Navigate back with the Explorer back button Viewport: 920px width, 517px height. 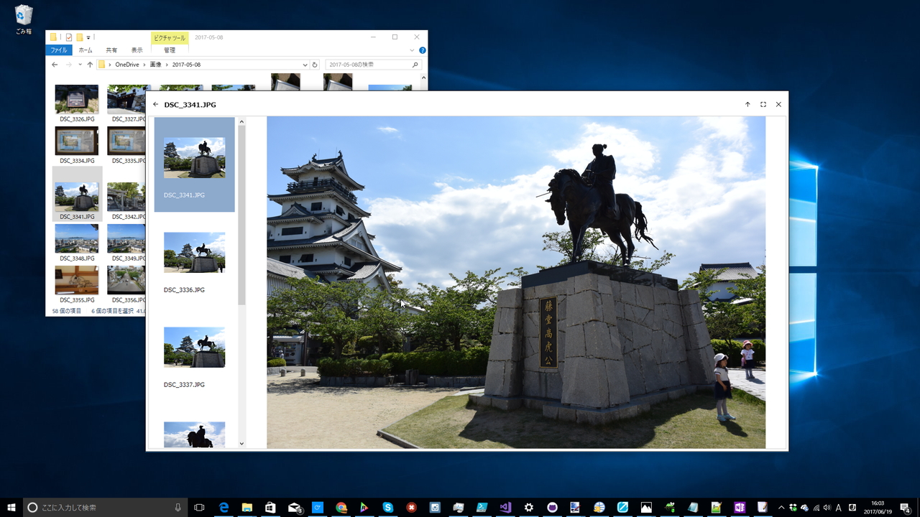(55, 64)
